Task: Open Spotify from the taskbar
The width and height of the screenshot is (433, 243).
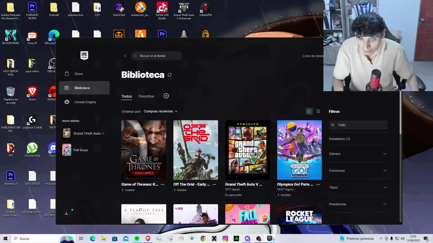Action: point(137,239)
